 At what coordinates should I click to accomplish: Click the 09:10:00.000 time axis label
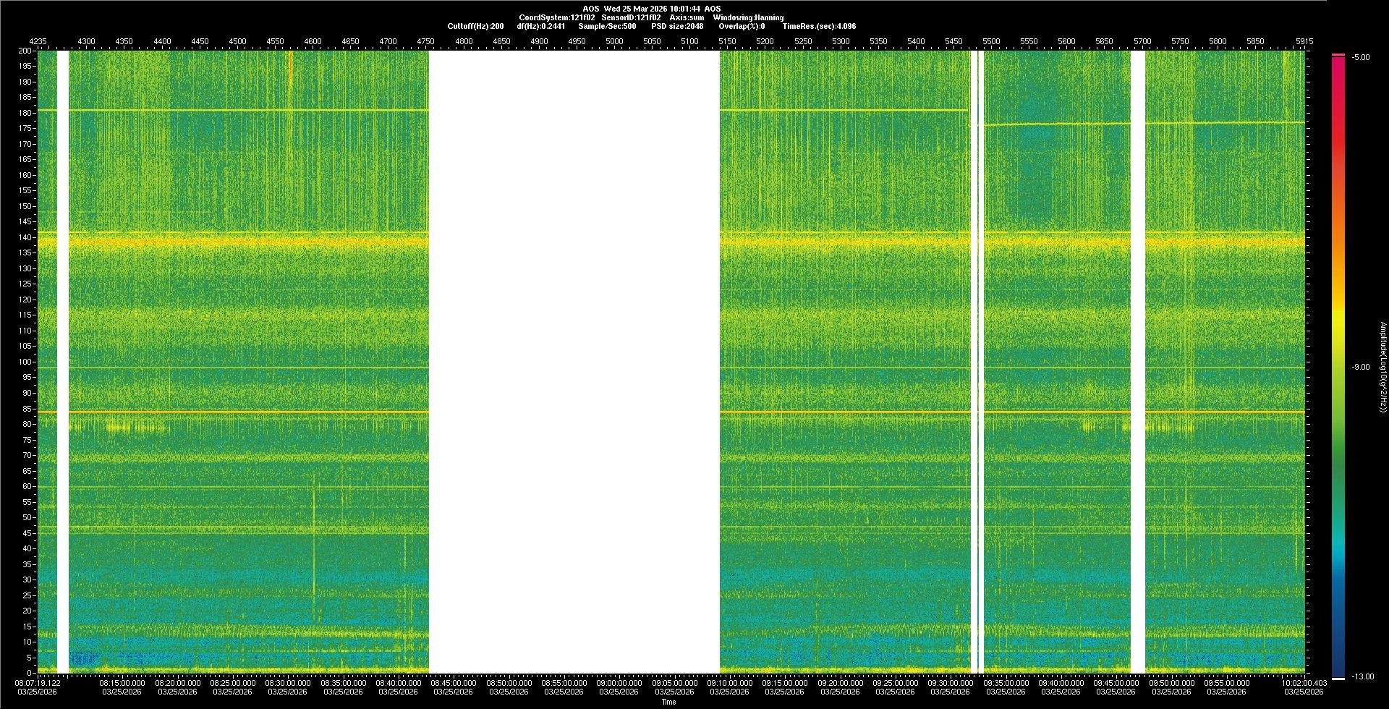[729, 682]
